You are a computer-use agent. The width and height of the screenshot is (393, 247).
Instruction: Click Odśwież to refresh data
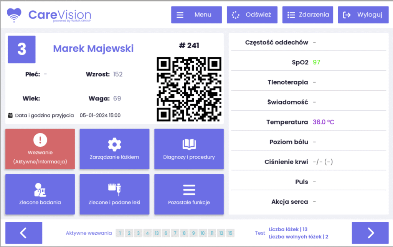pos(252,15)
